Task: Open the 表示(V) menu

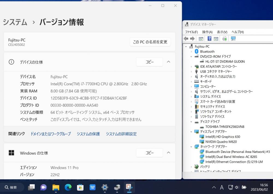Action: click(222, 32)
